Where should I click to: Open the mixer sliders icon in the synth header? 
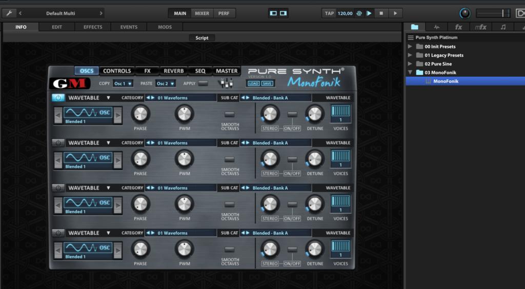pyautogui.click(x=226, y=84)
